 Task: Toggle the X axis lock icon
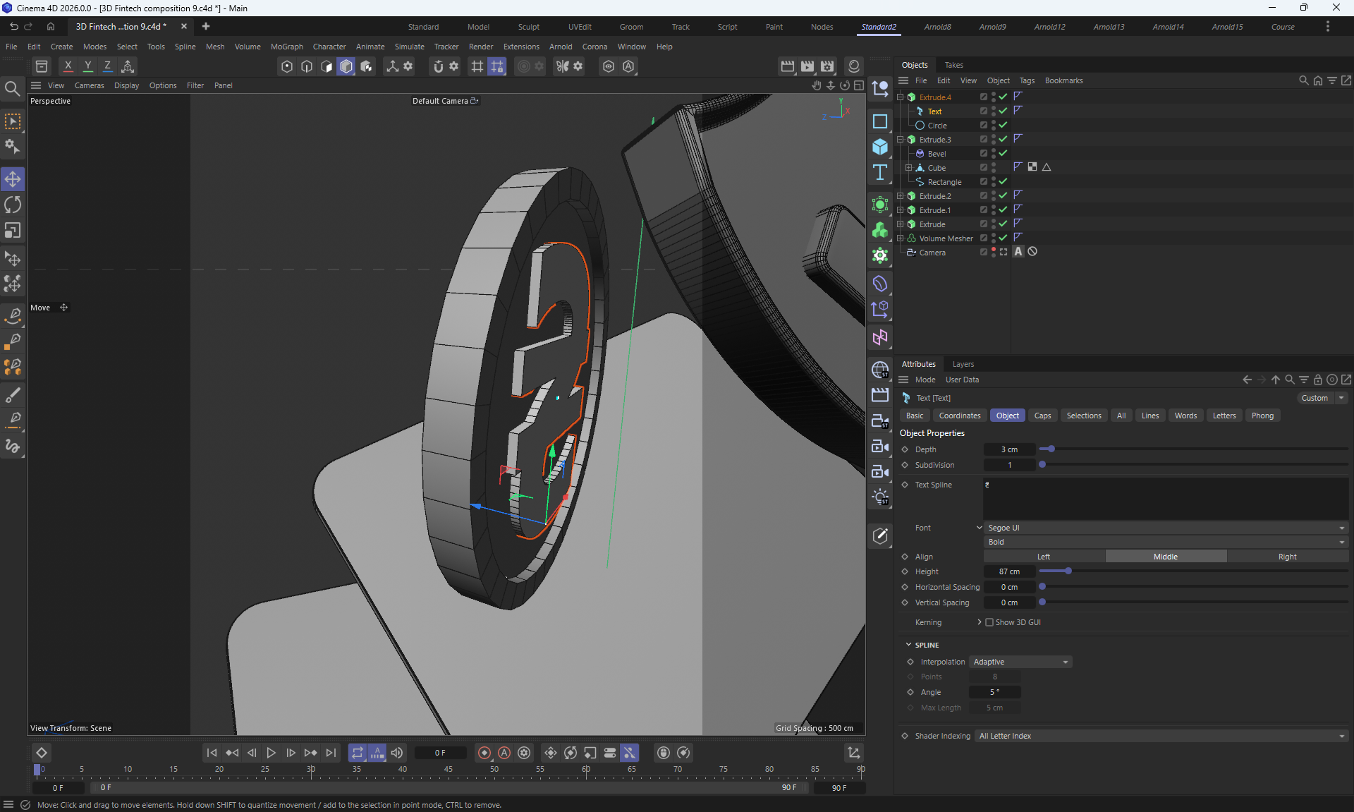click(x=68, y=66)
